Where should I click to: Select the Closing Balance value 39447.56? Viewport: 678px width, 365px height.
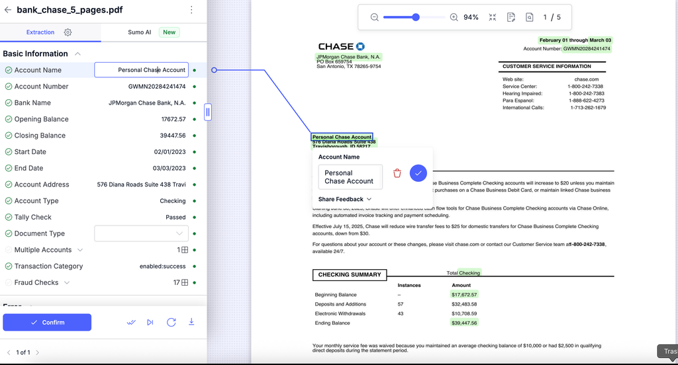point(173,135)
